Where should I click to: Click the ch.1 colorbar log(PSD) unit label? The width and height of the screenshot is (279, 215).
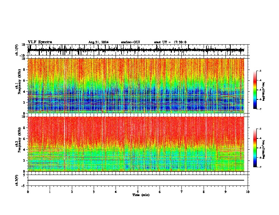coord(264,91)
